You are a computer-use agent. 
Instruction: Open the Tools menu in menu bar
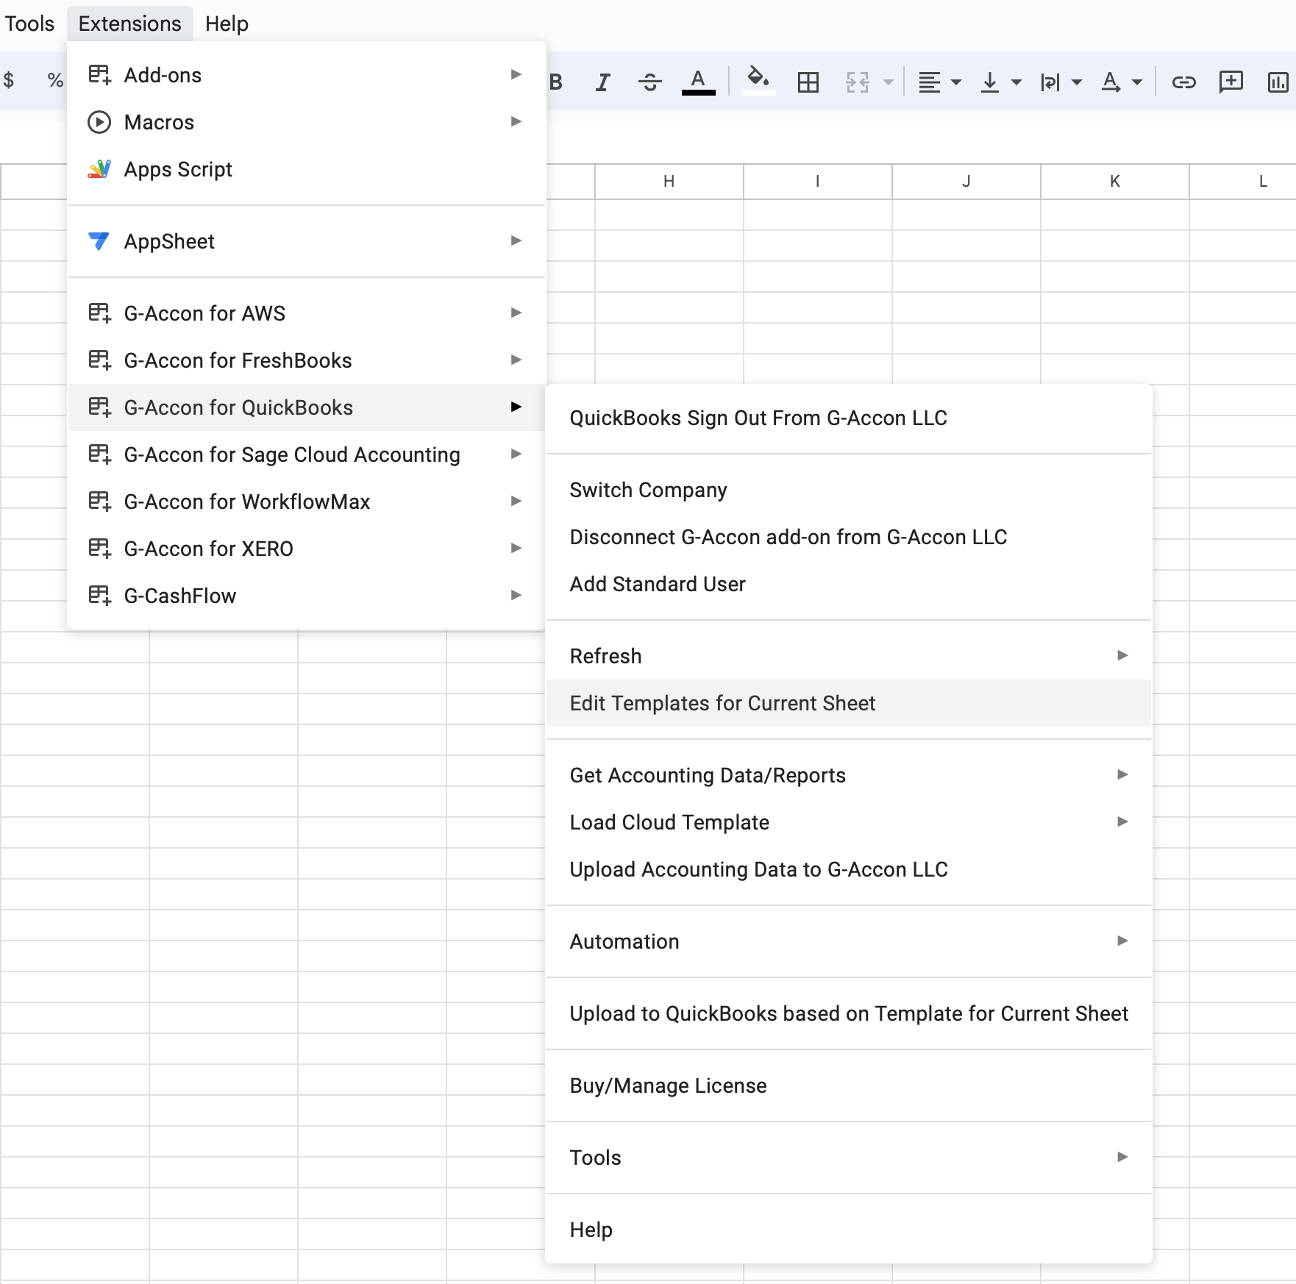29,24
